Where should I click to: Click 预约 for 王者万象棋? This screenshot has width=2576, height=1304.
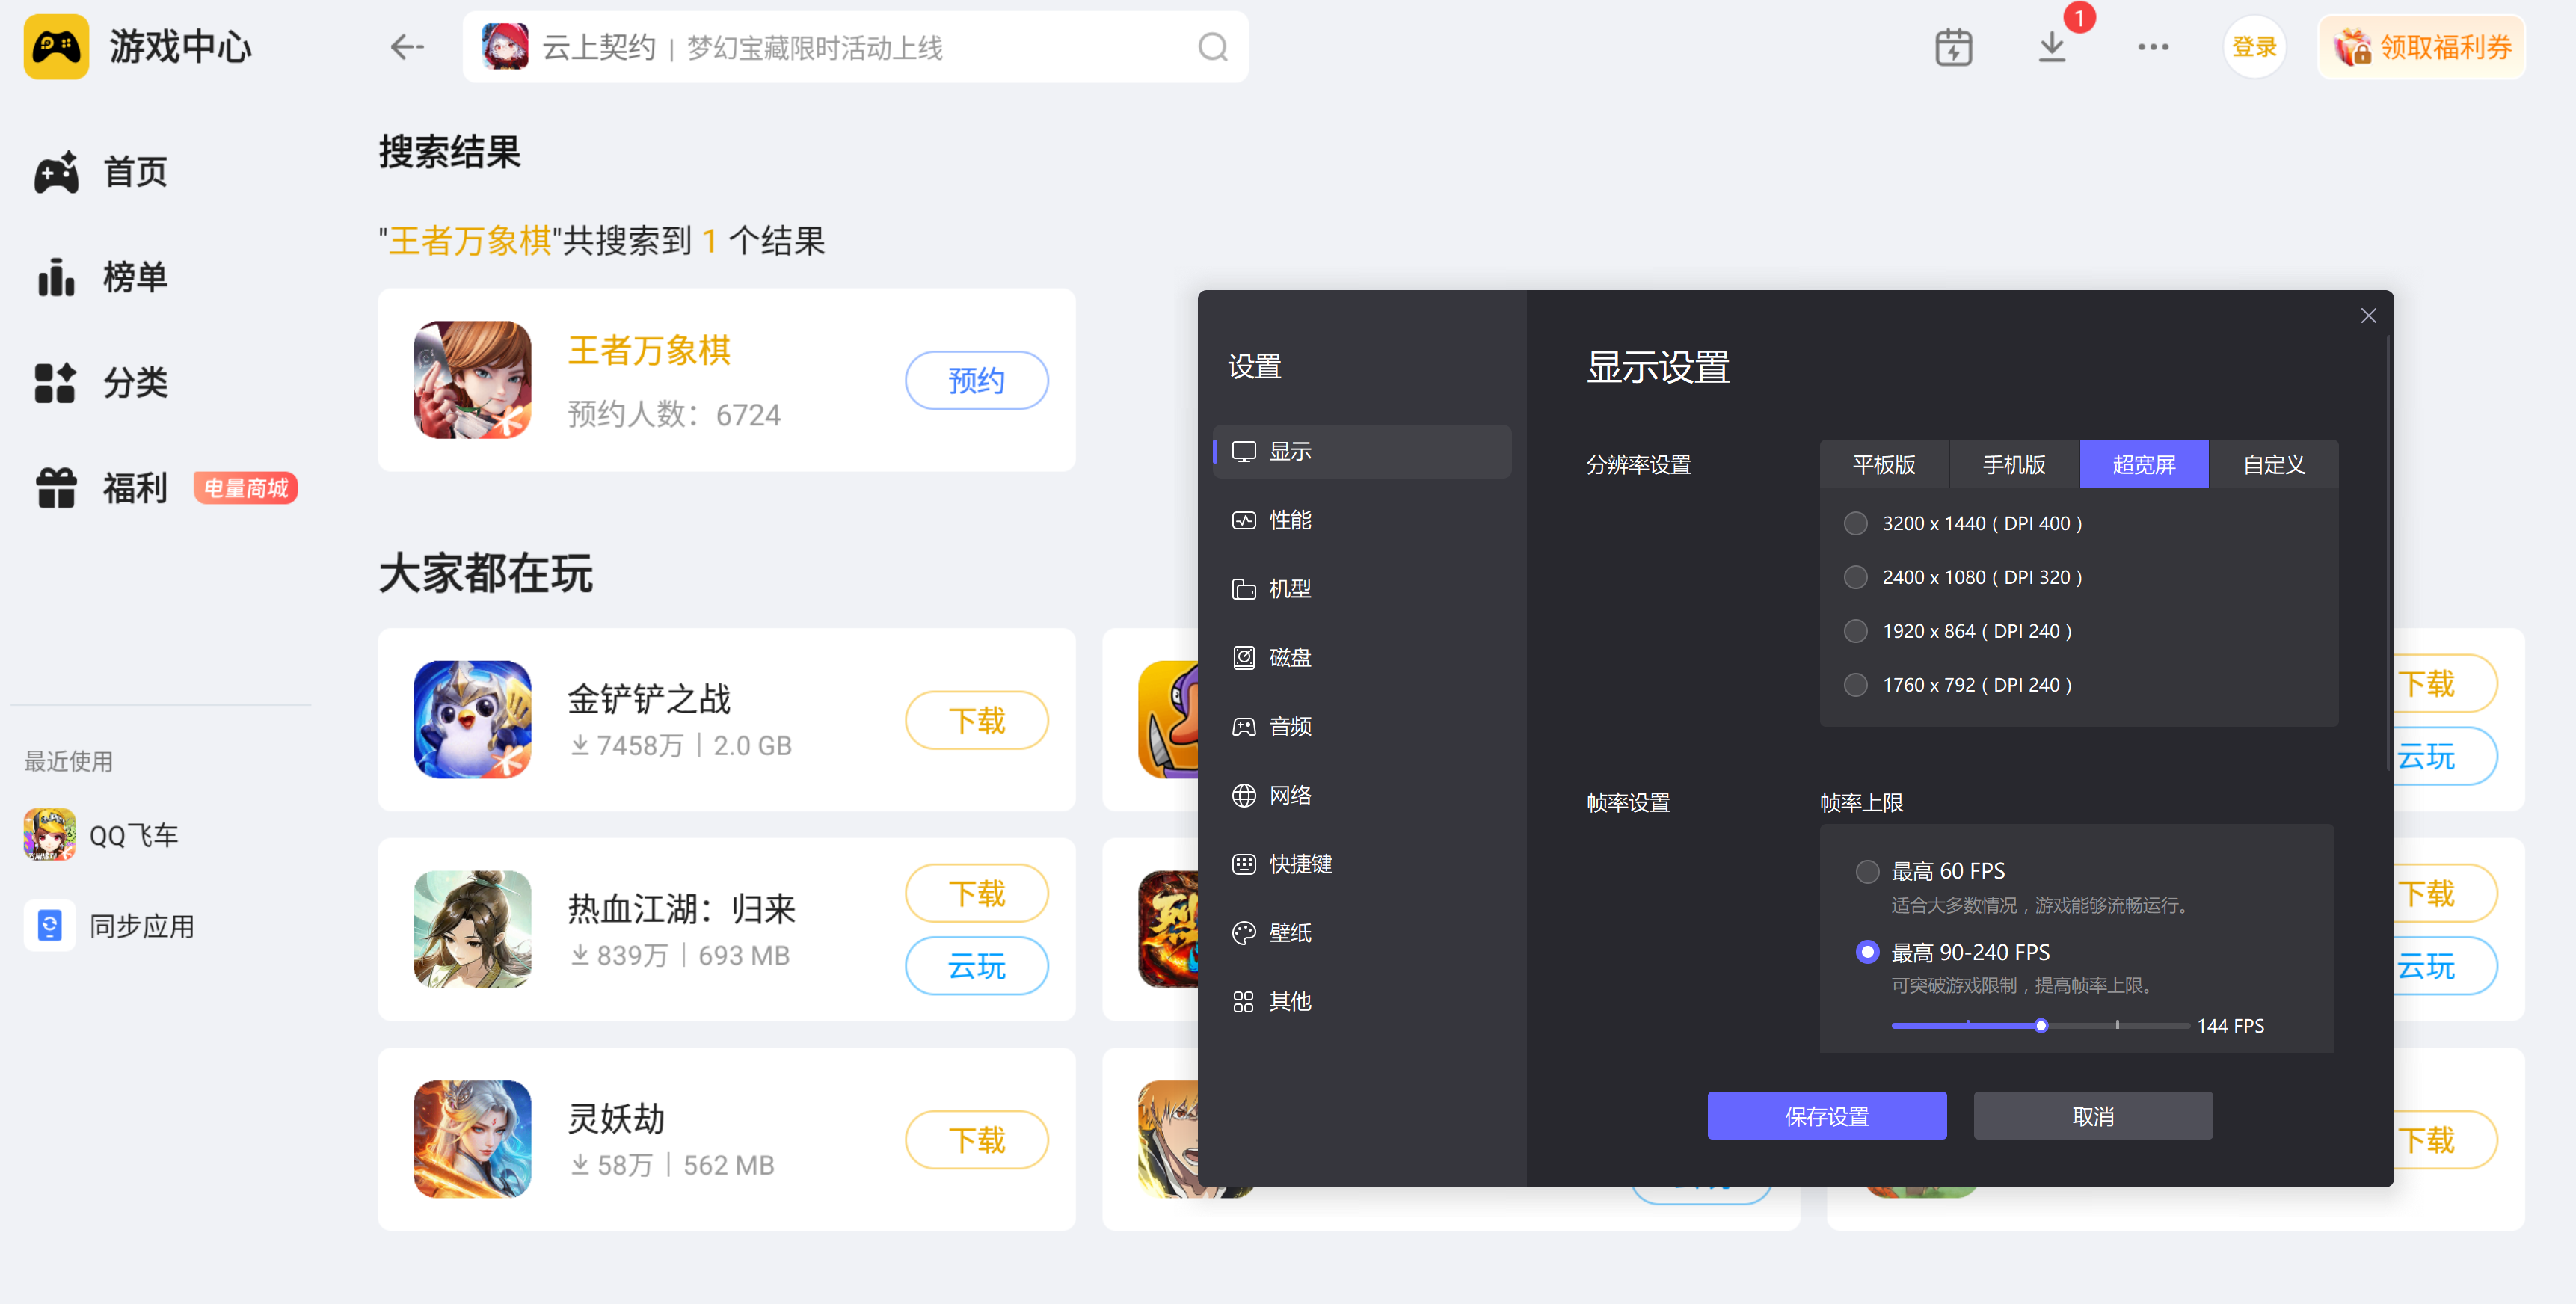click(976, 380)
